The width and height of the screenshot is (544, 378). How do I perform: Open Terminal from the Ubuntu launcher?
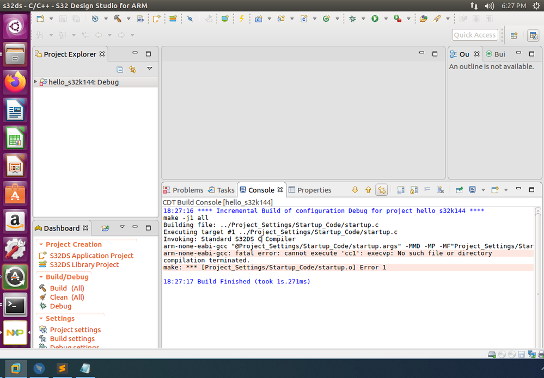coord(15,305)
